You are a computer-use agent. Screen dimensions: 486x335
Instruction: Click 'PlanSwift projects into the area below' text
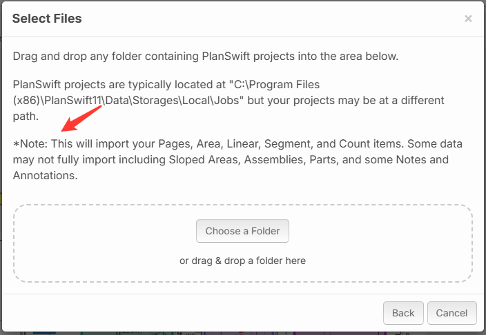pos(300,57)
